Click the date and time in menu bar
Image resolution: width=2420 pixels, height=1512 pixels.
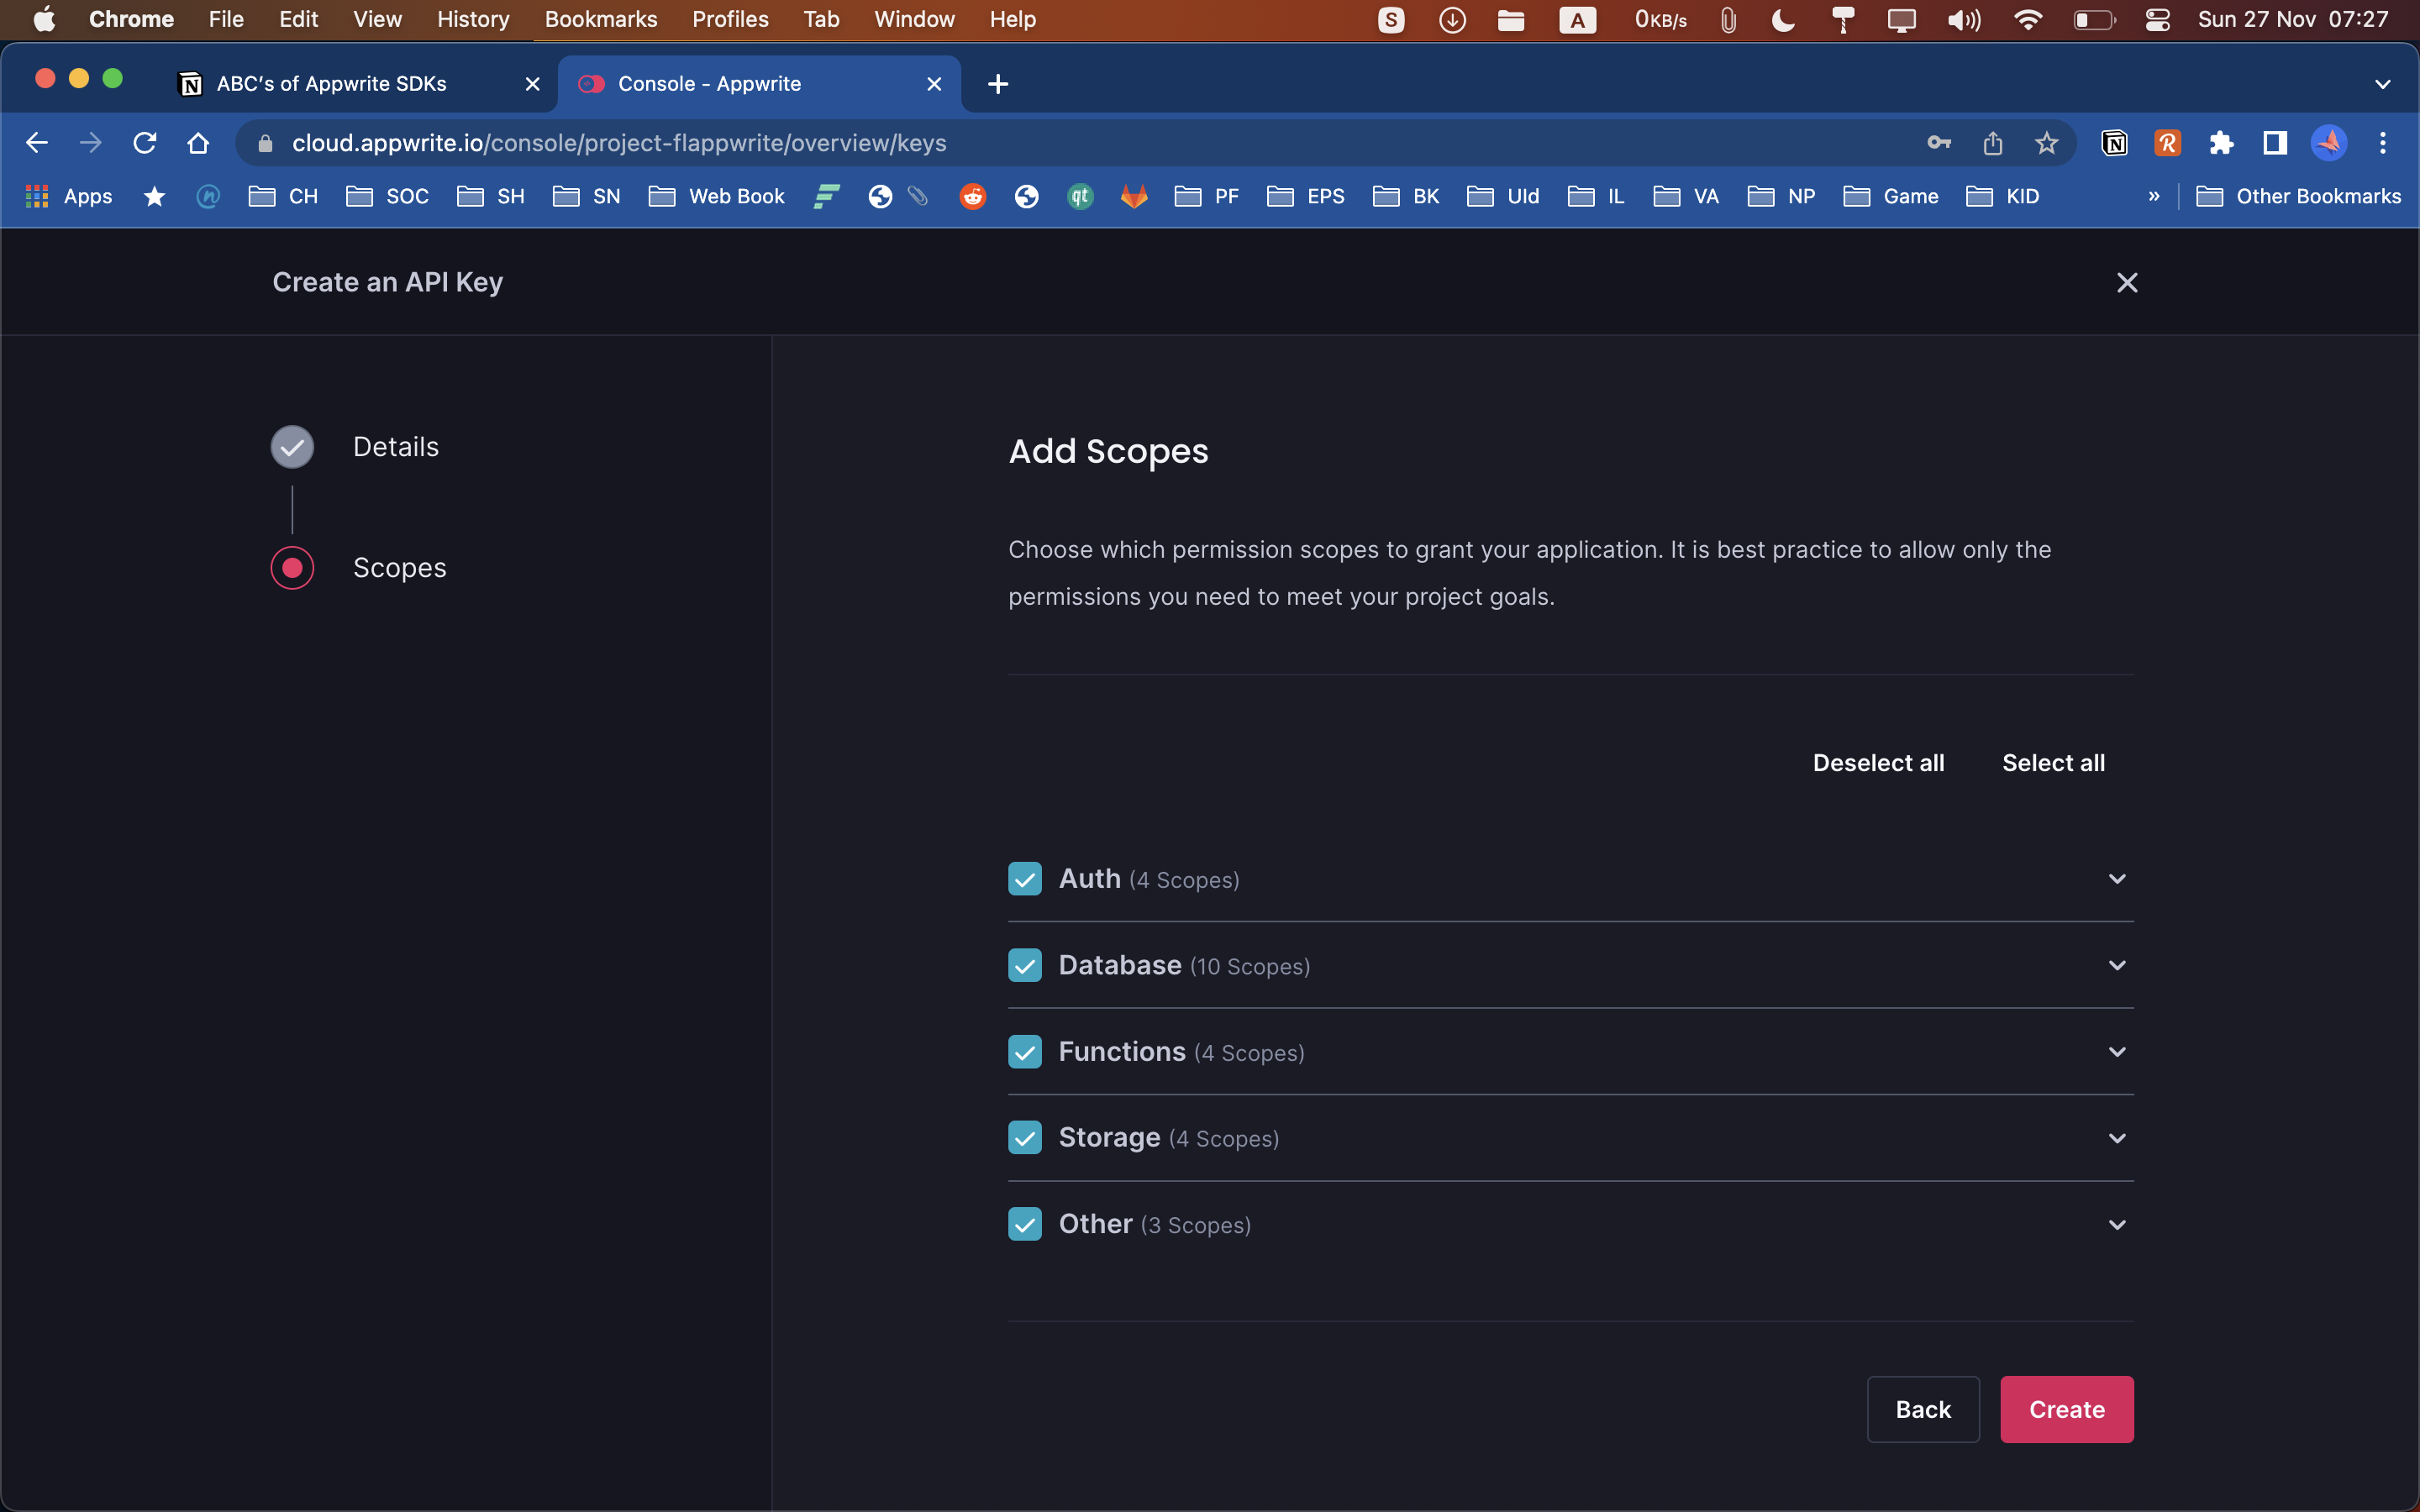click(2293, 19)
